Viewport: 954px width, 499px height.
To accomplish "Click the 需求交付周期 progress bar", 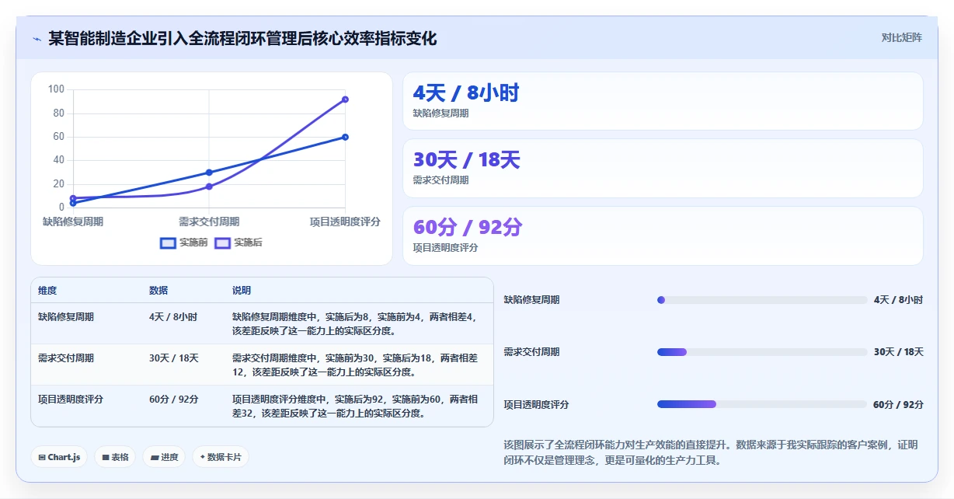I will point(762,352).
